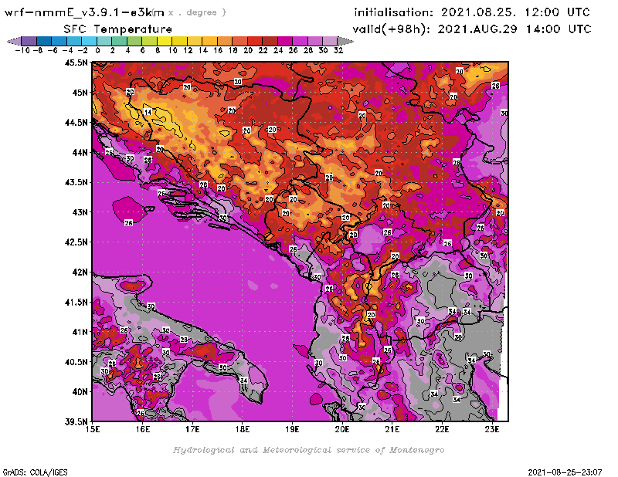Viewport: 618px width, 477px height.
Task: Click the valid(+98h) 2021.AUG.29 14:00 UTC text
Action: click(x=472, y=29)
